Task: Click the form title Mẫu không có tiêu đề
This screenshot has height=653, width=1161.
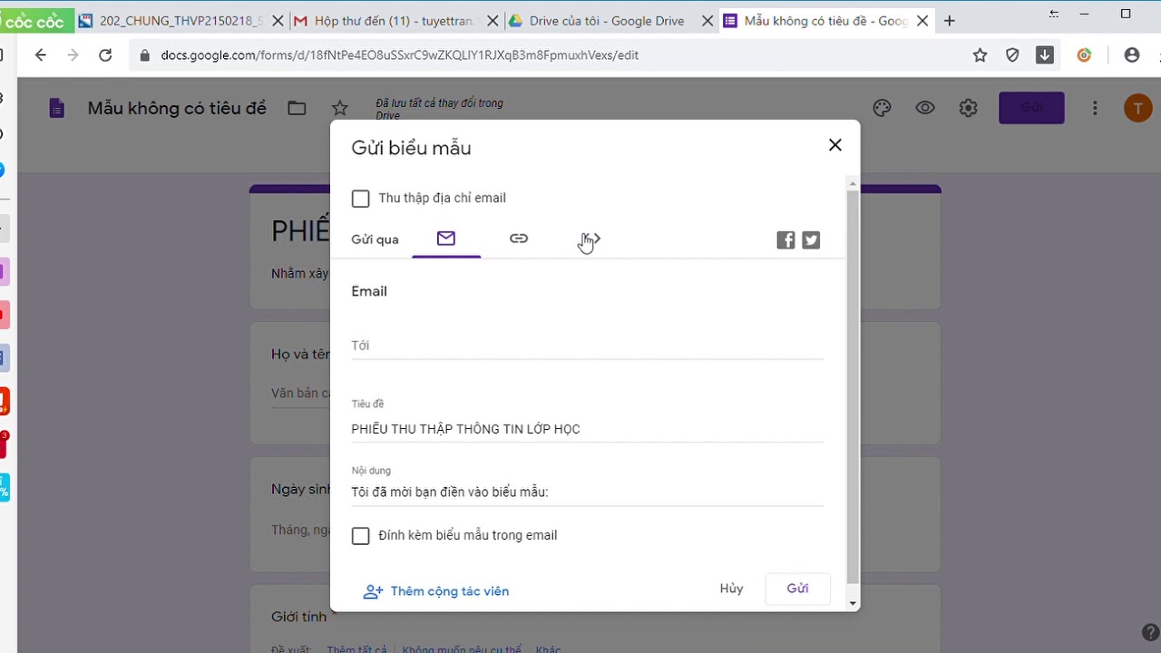Action: (x=177, y=108)
